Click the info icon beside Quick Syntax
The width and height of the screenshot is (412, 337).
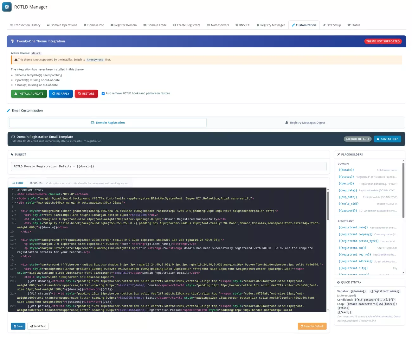coord(338,282)
